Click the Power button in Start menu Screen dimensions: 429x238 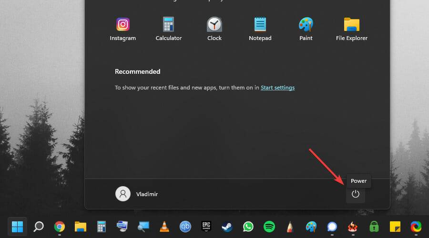click(x=356, y=194)
